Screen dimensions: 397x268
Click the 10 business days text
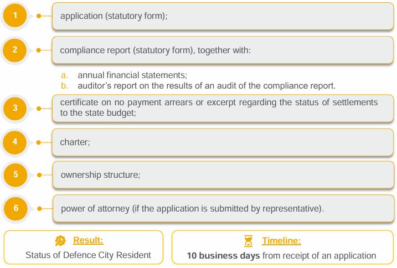coord(224,255)
